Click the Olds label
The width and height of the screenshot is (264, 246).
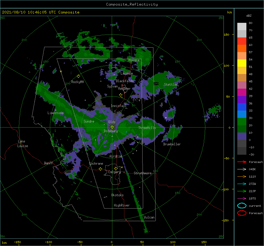click(112, 122)
